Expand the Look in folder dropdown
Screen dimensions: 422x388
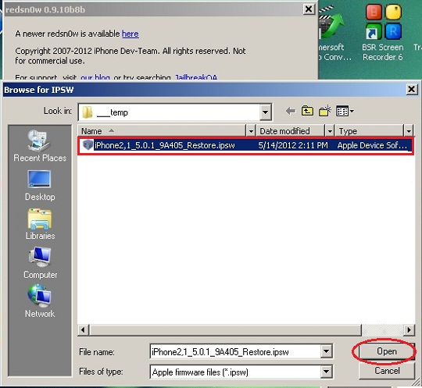pos(266,112)
